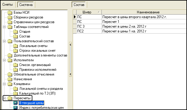Collapse the Пересчеты tree node
The image size is (187, 110).
pos(4,98)
